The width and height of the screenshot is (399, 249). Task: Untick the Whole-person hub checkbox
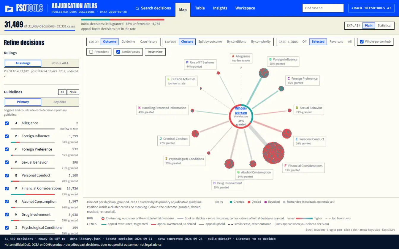point(362,42)
